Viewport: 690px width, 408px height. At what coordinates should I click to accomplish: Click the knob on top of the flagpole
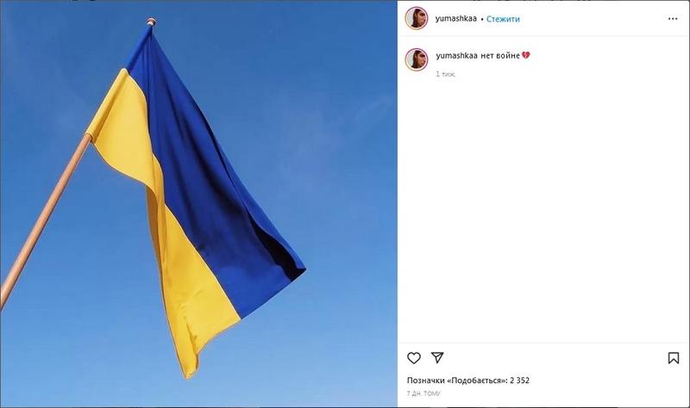point(151,22)
